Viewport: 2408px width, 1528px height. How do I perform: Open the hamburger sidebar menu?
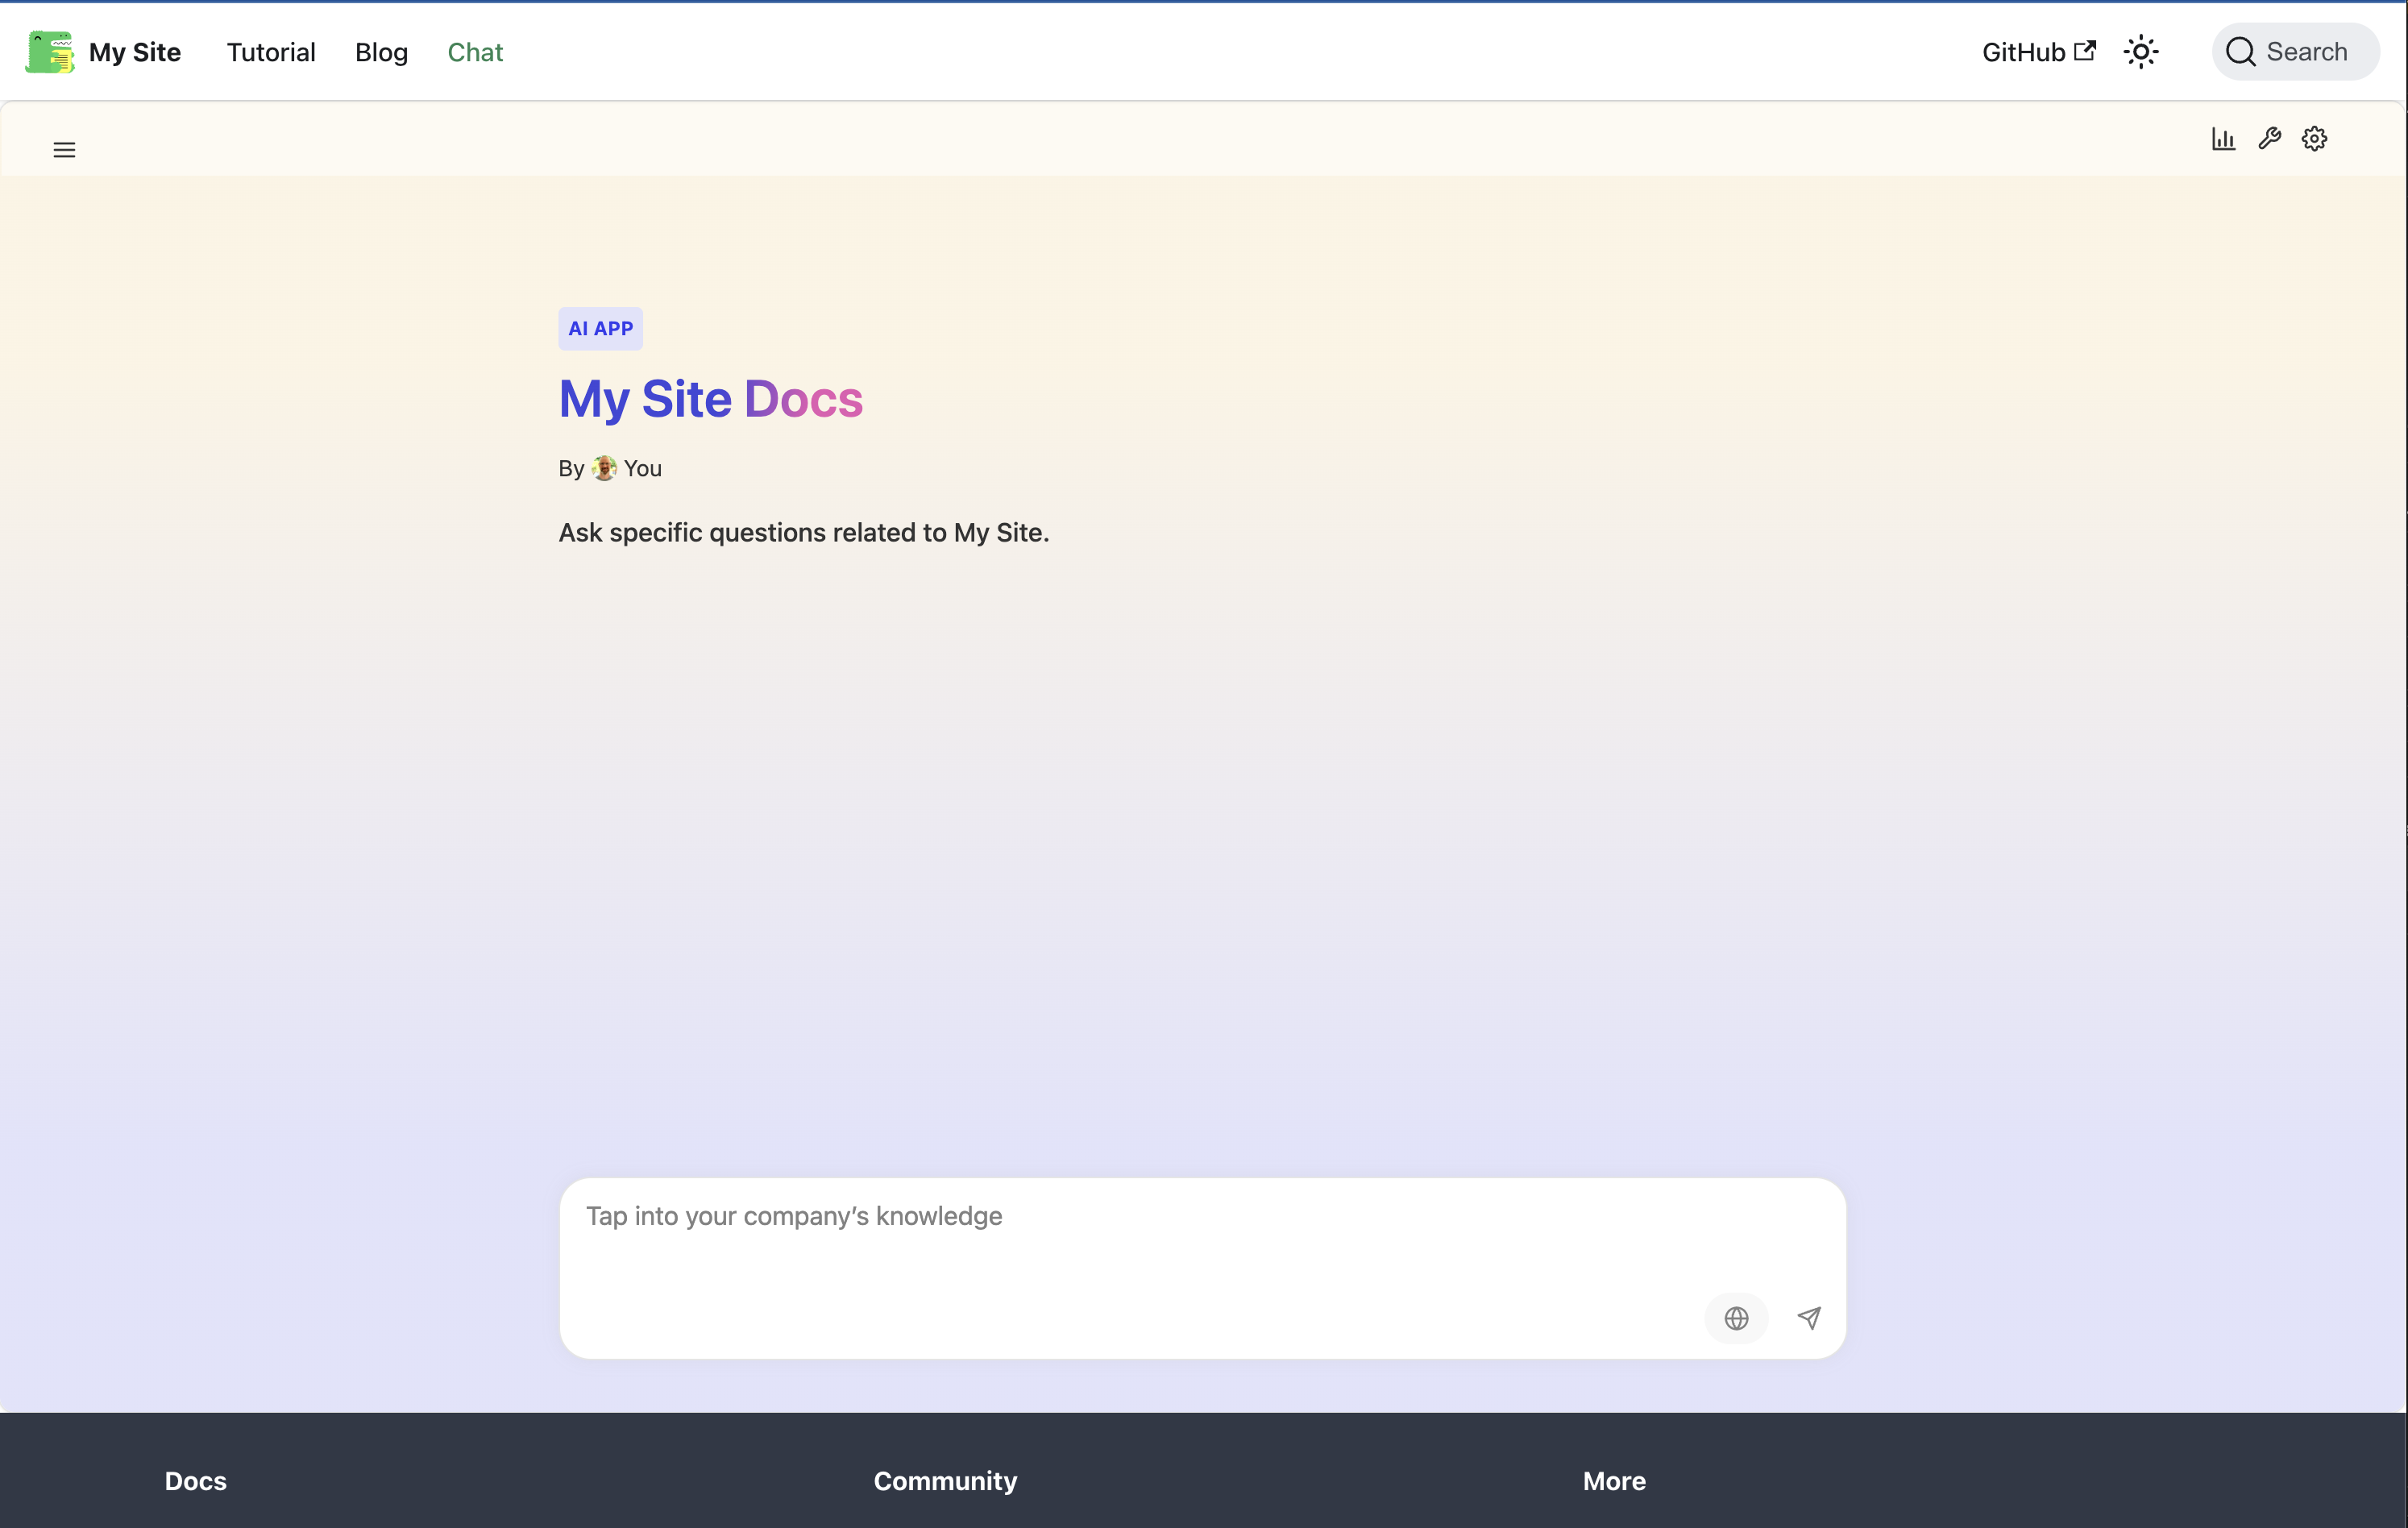pos(64,150)
